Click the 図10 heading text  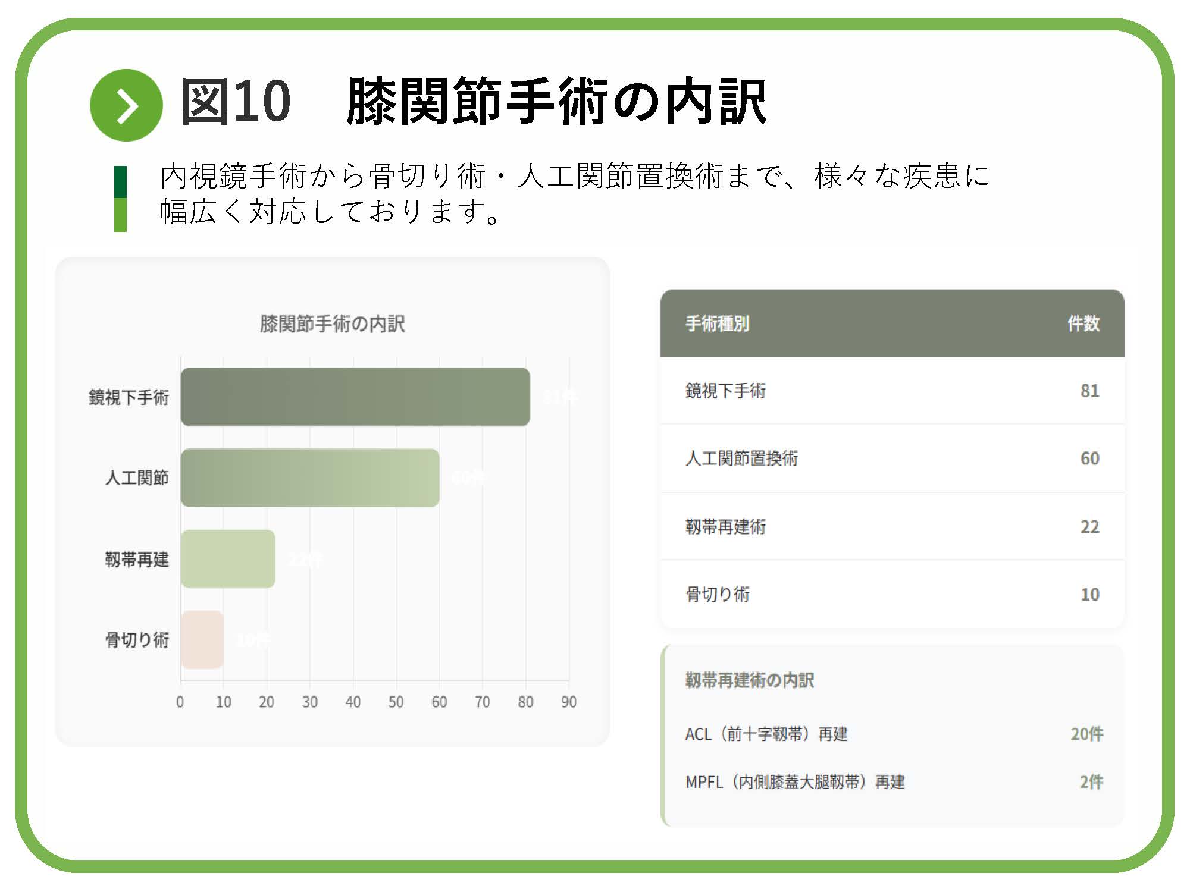pyautogui.click(x=236, y=102)
